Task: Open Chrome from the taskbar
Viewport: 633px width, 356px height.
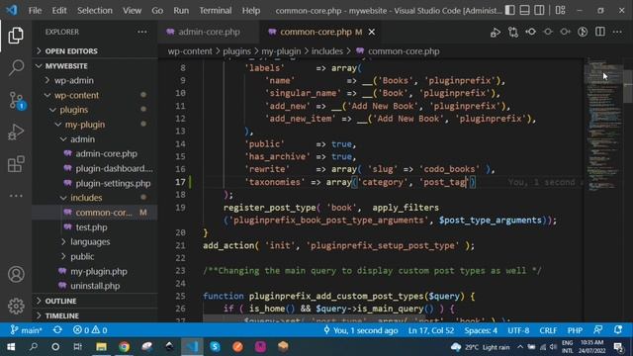Action: [124, 347]
